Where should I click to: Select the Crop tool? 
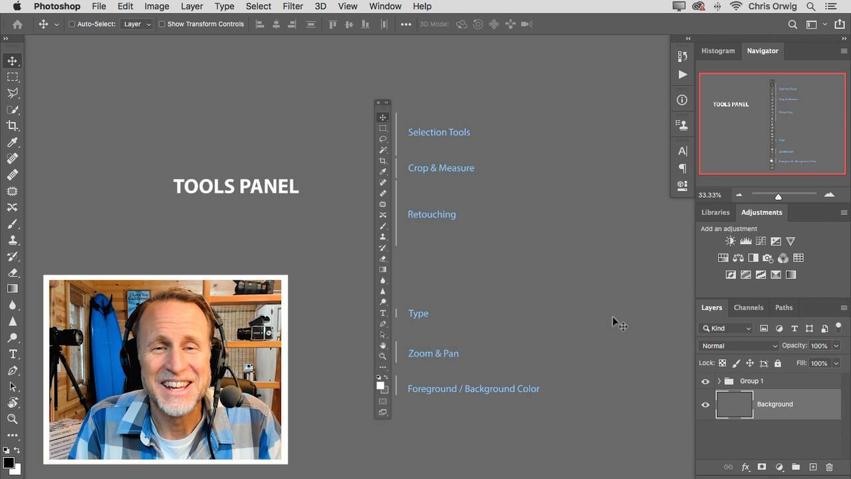(x=13, y=126)
